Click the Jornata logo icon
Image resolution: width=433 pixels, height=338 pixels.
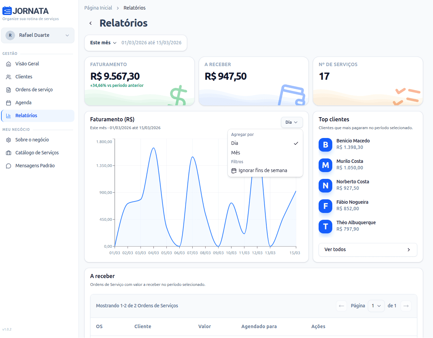(x=7, y=11)
